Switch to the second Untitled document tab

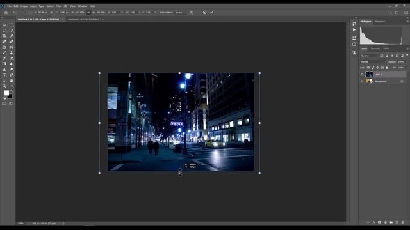84,19
